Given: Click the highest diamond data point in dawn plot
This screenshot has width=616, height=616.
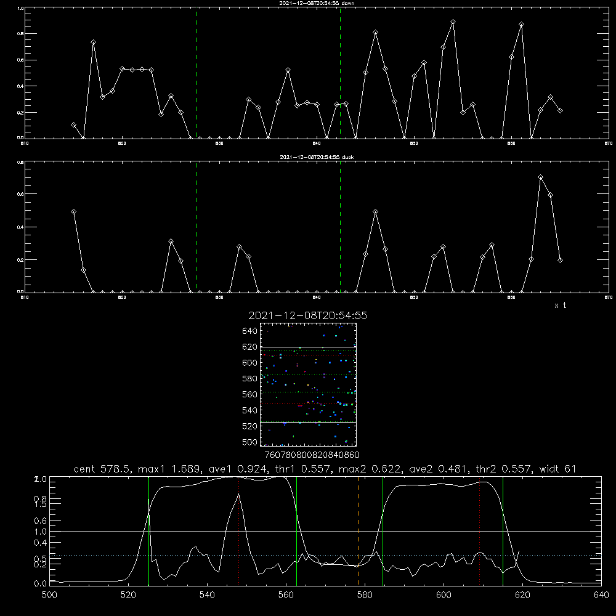Looking at the screenshot, I should click(453, 22).
